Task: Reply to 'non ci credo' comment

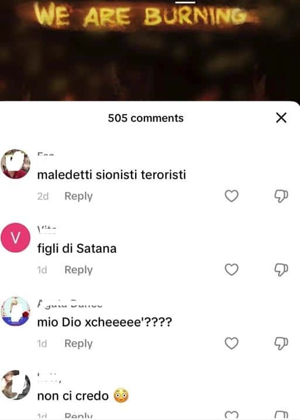Action: click(78, 416)
